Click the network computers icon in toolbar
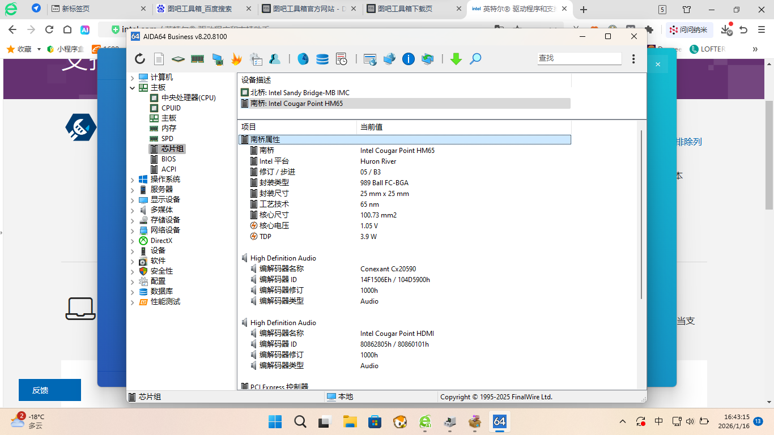This screenshot has height=435, width=774. [x=217, y=59]
